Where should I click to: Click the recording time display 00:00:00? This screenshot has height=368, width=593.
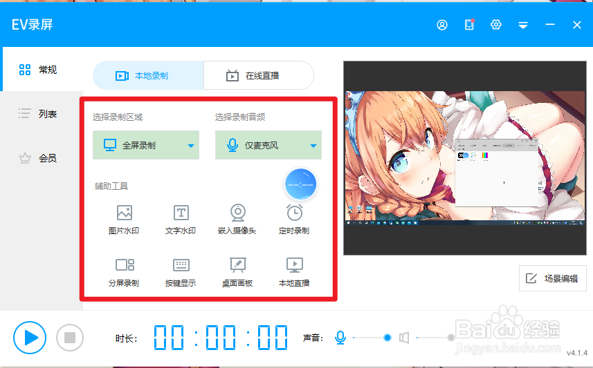click(x=221, y=337)
